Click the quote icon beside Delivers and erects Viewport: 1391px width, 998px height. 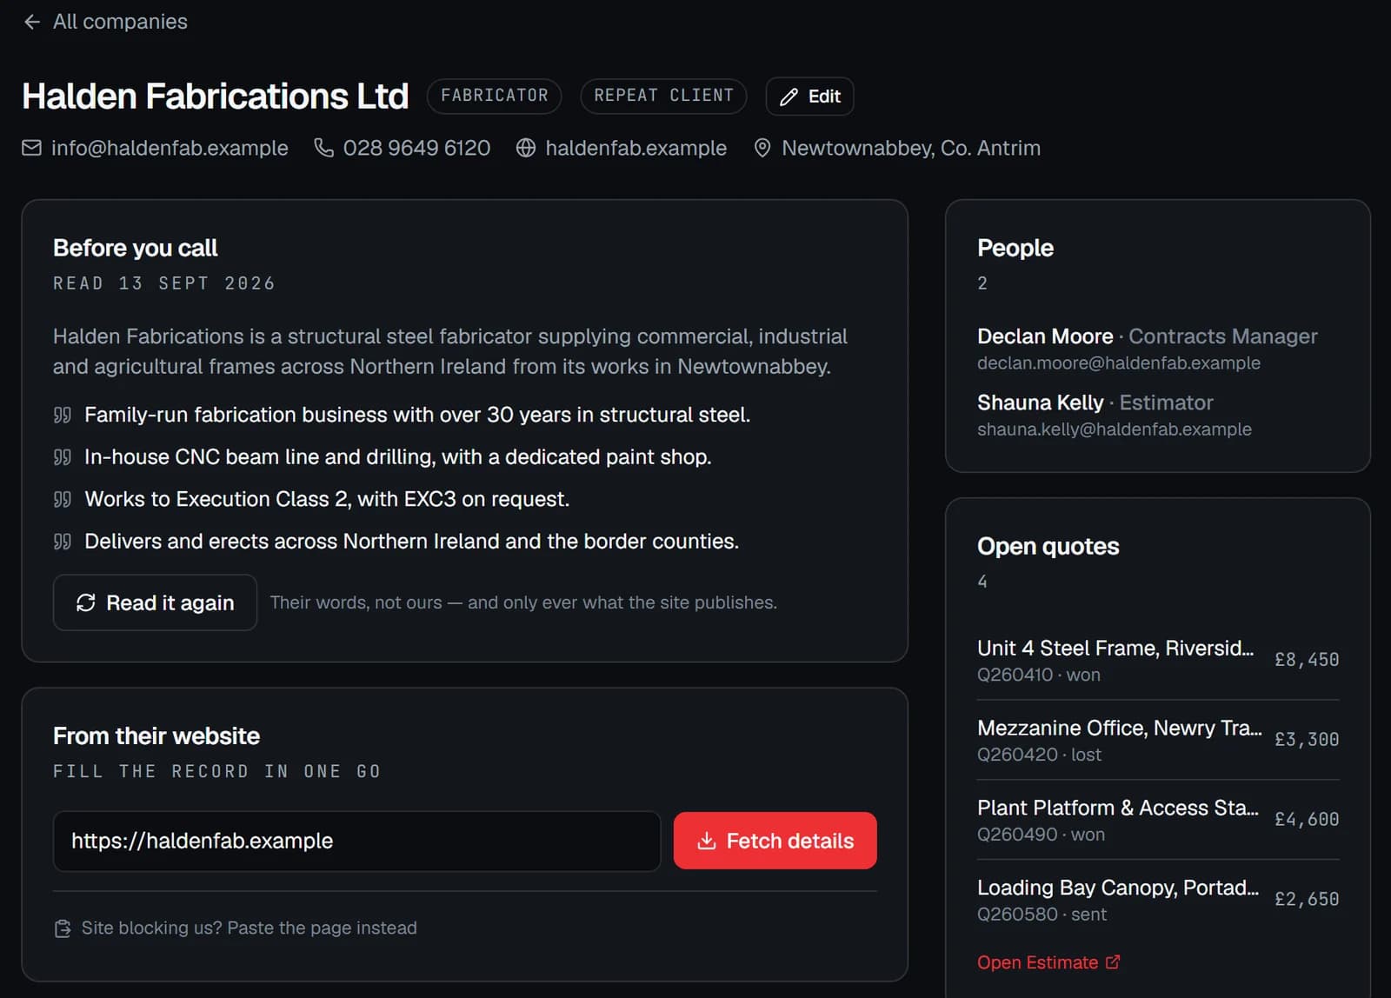click(63, 542)
